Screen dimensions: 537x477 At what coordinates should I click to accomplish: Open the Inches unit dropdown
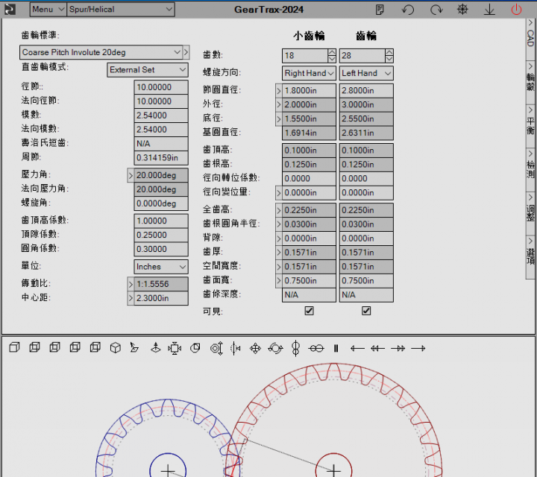[x=161, y=266]
